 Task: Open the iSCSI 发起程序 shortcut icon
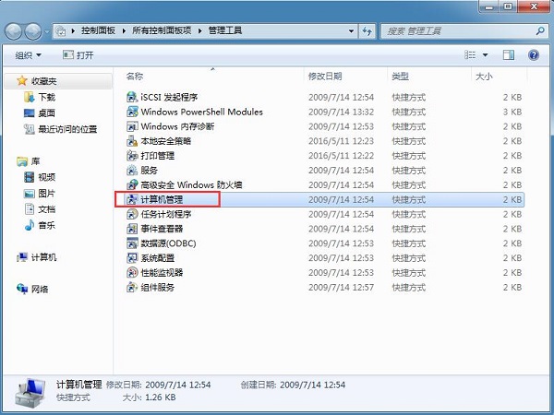133,97
